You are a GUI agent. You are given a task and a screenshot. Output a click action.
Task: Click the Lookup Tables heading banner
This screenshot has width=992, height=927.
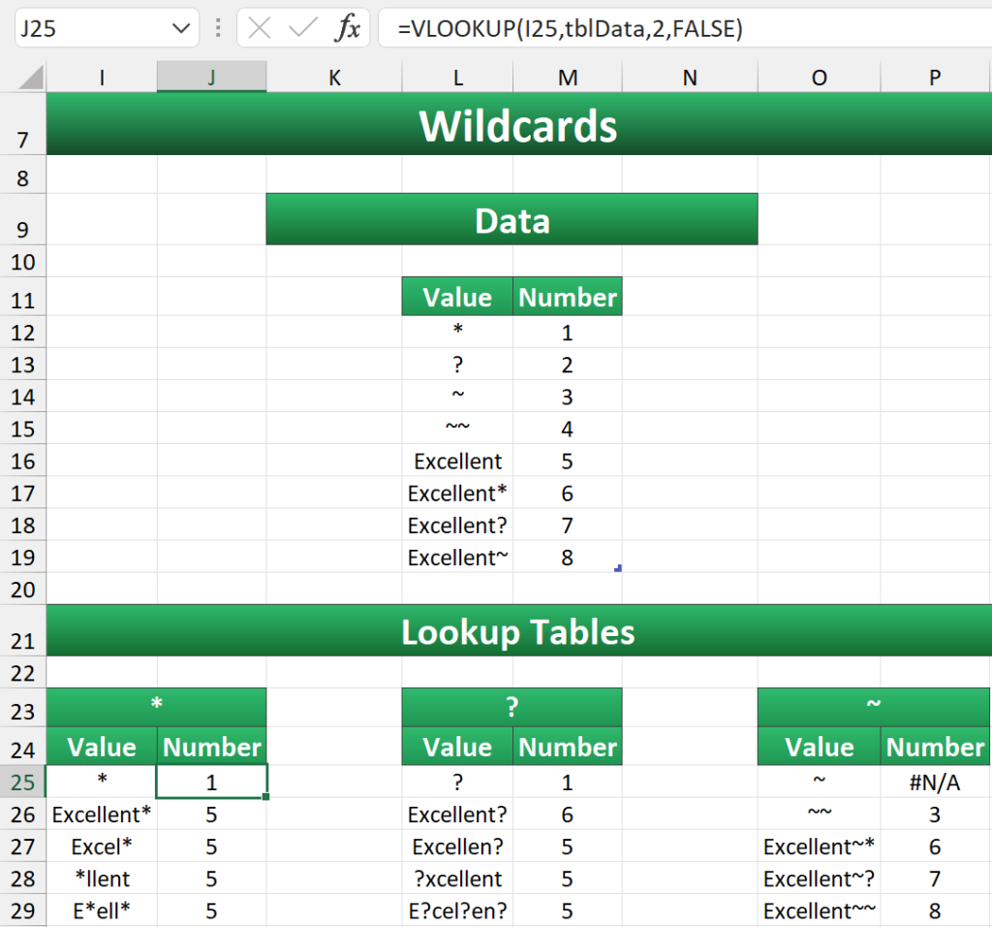coord(518,632)
